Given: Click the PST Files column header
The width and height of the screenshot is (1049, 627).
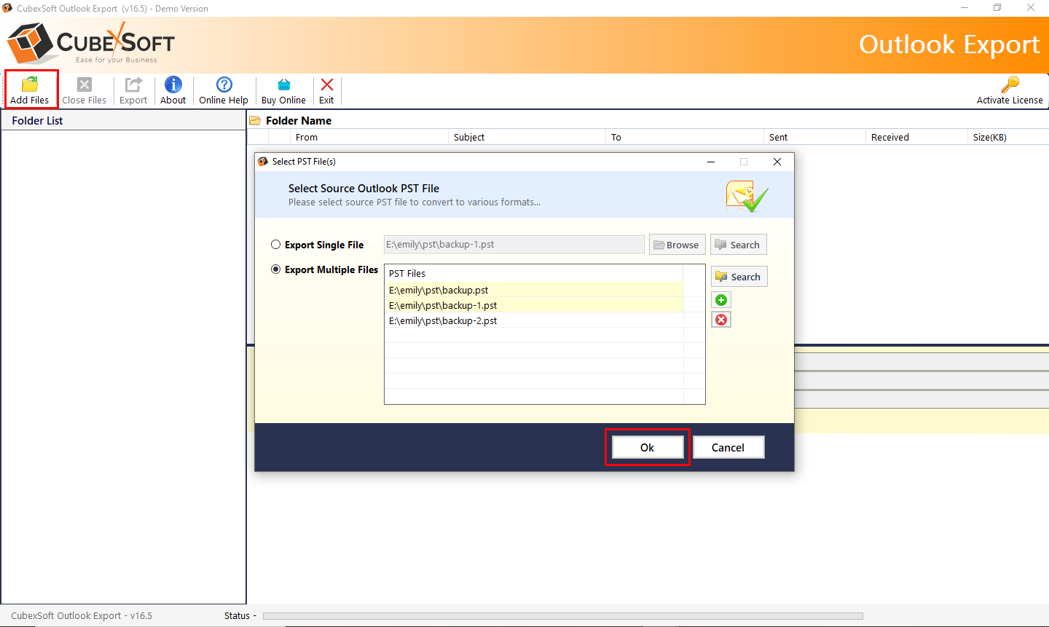Looking at the screenshot, I should pyautogui.click(x=534, y=273).
